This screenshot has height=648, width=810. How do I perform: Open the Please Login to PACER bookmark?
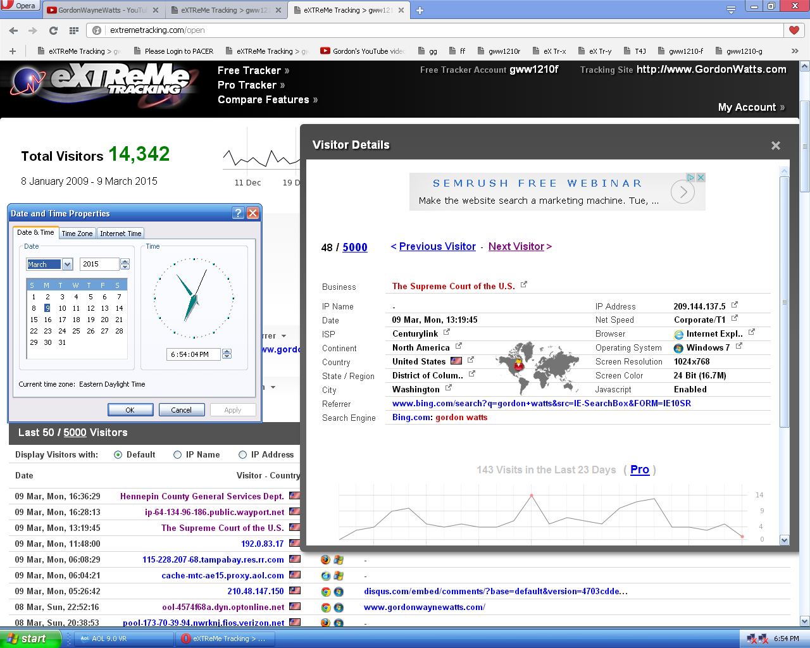tap(173, 51)
